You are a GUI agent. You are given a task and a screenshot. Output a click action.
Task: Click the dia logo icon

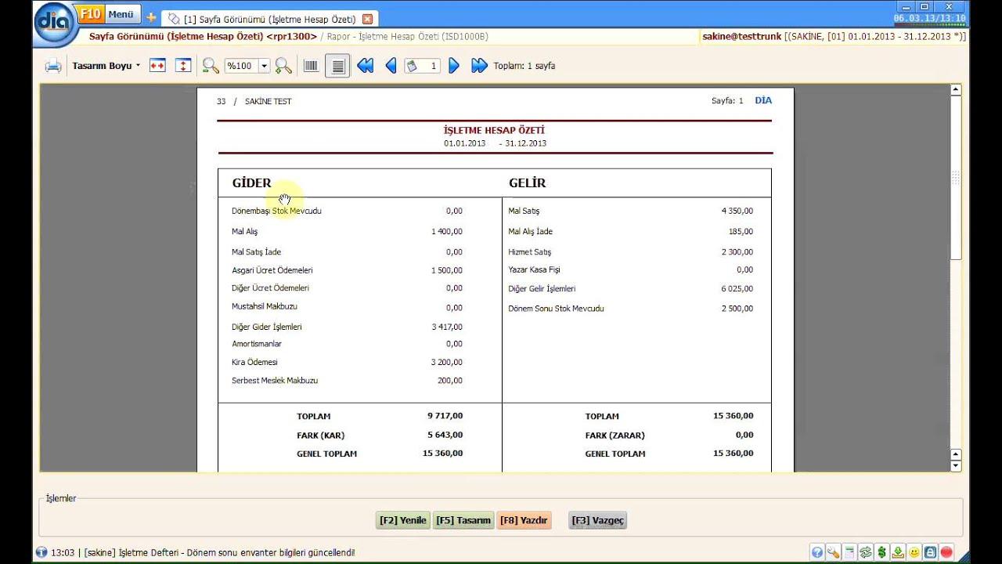coord(55,23)
